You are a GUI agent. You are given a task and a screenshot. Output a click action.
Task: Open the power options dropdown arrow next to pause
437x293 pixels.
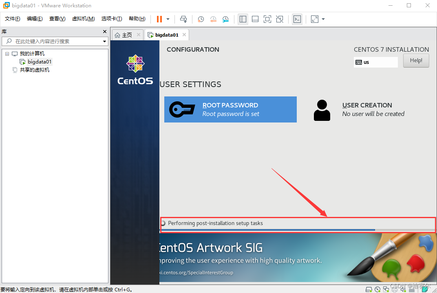click(x=168, y=19)
